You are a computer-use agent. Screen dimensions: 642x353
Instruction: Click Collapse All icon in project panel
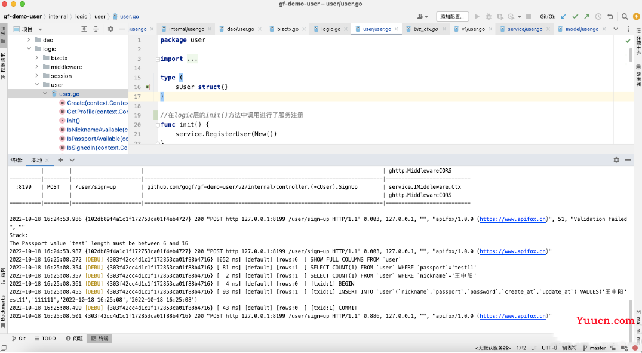96,29
